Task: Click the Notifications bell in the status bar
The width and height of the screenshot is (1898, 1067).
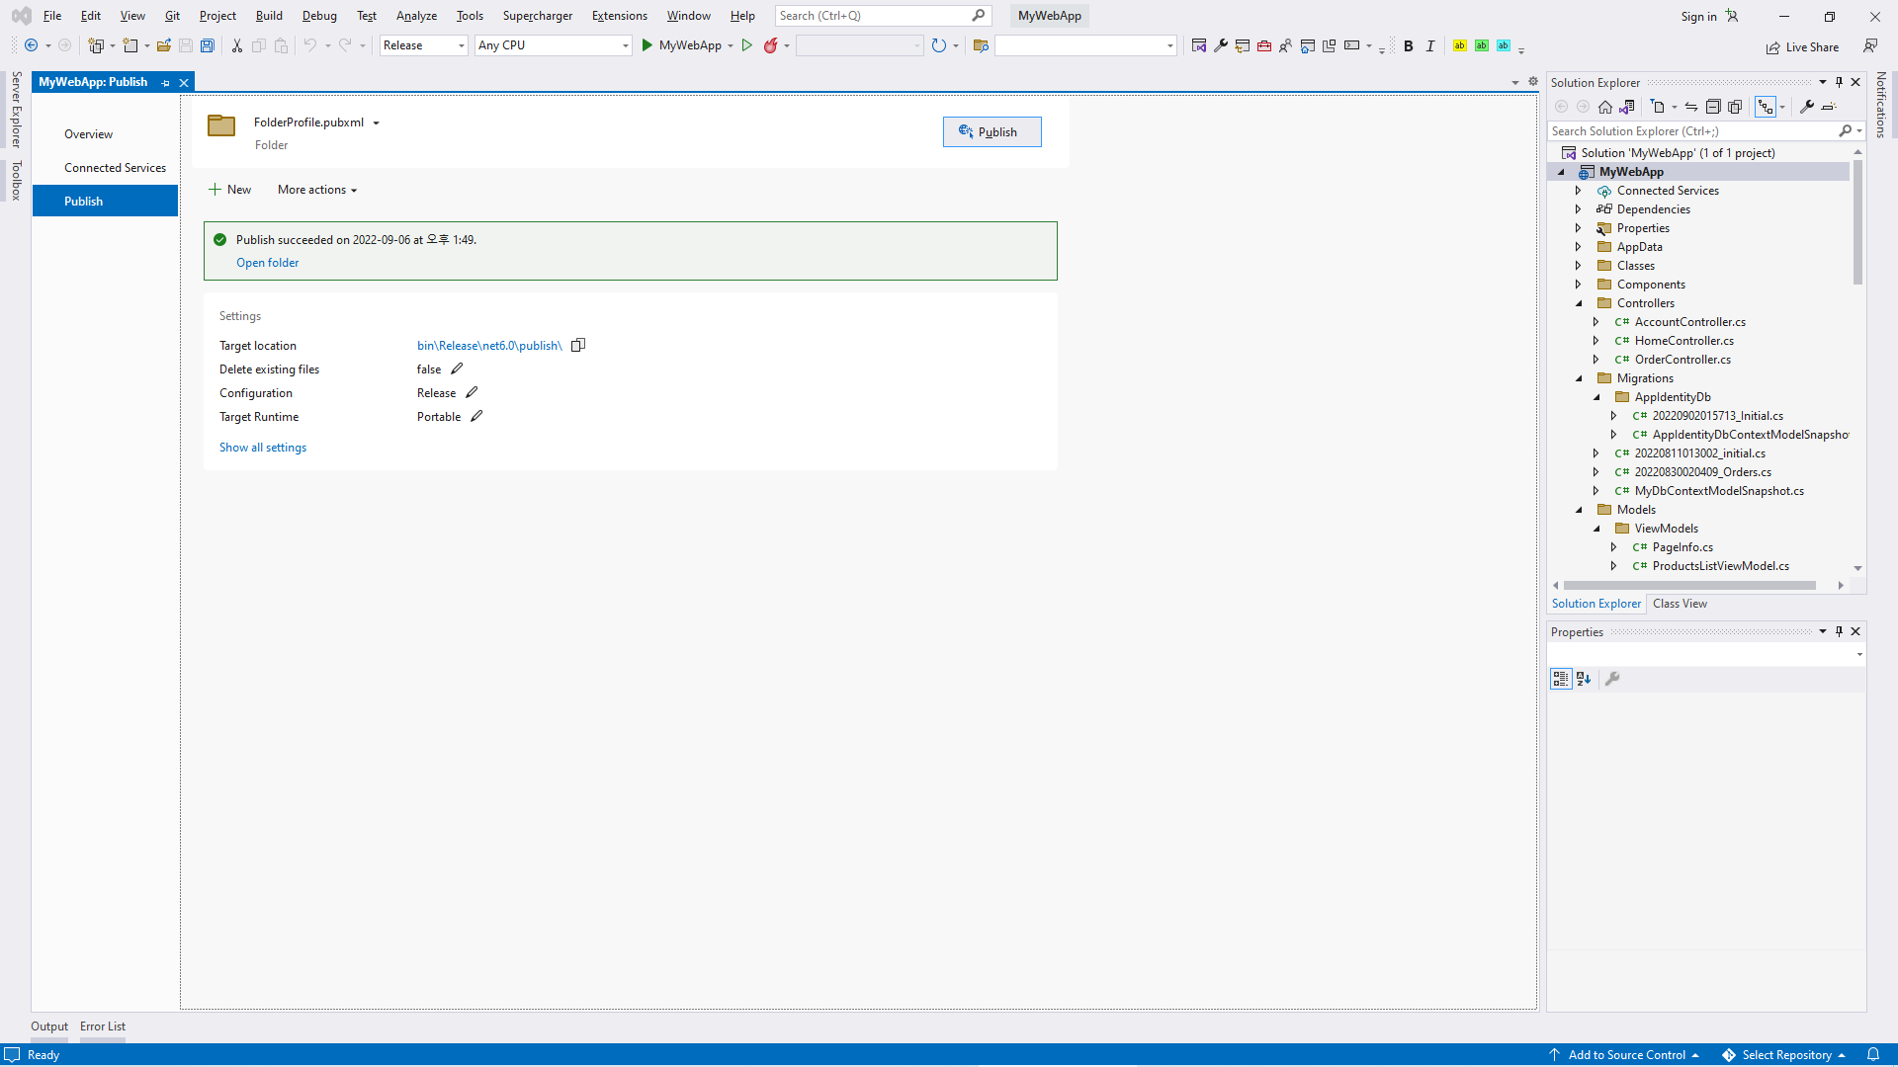Action: [1872, 1054]
